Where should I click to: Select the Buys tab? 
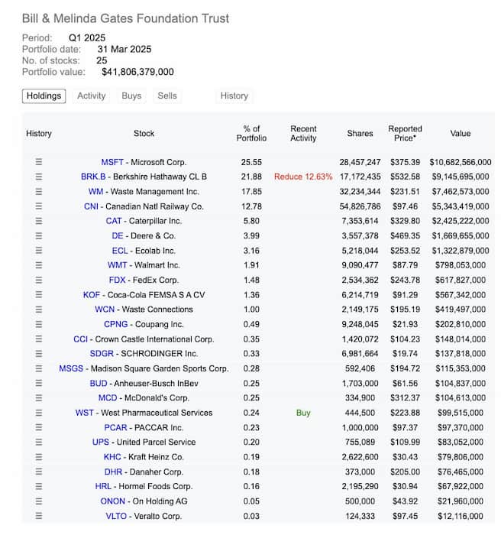pos(131,96)
